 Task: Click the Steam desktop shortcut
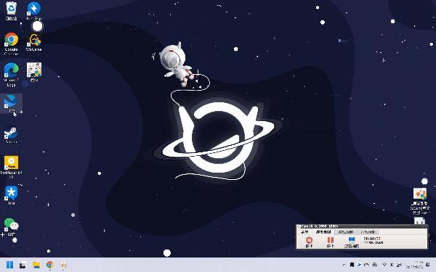point(11,135)
